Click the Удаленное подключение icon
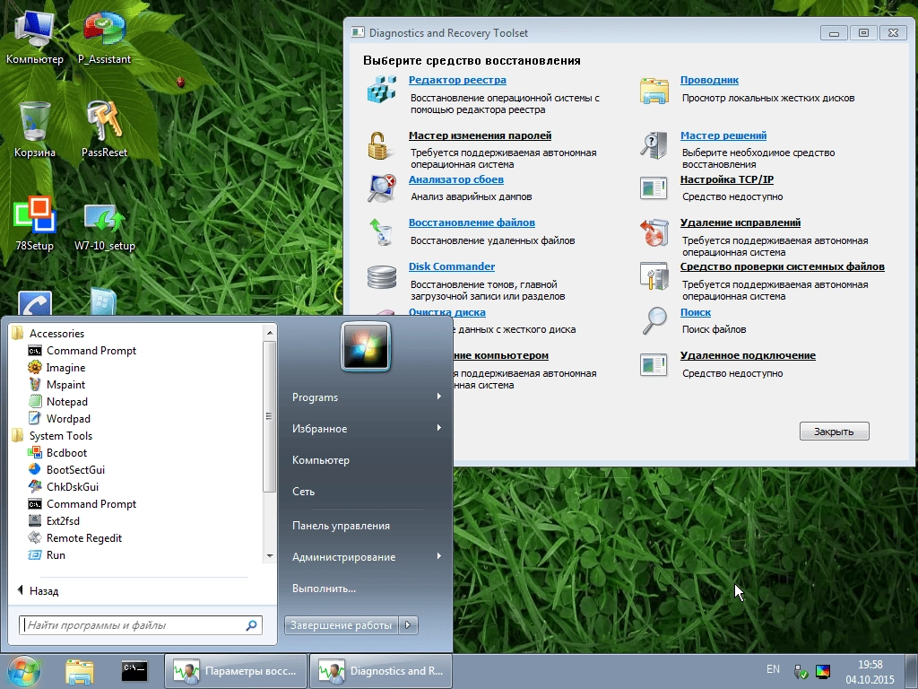918x689 pixels. coord(654,364)
